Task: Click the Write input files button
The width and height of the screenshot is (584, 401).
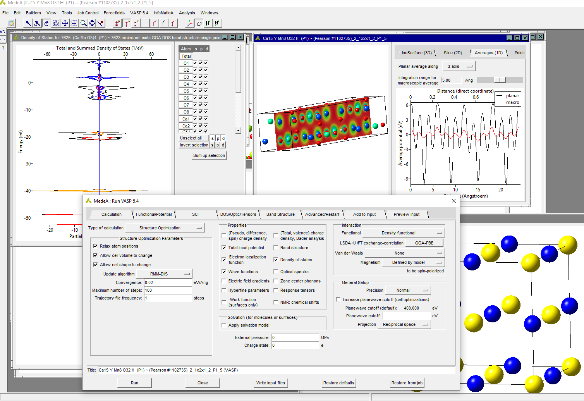Action: tap(271, 383)
